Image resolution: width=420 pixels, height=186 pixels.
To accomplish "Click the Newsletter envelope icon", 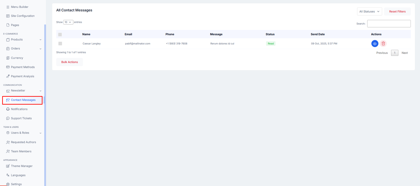I will pos(8,91).
